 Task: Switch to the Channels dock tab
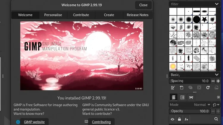point(182,97)
